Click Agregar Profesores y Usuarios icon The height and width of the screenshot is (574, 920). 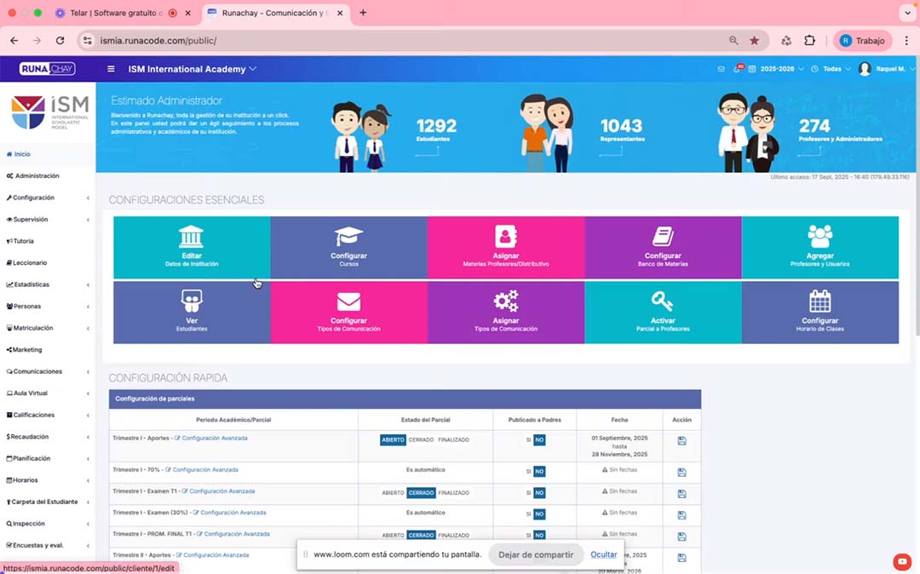point(819,237)
